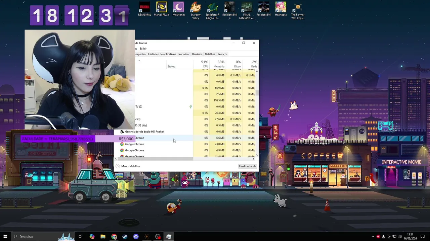The image size is (430, 241).
Task: Sort by the Rede column header
Action: click(250, 64)
